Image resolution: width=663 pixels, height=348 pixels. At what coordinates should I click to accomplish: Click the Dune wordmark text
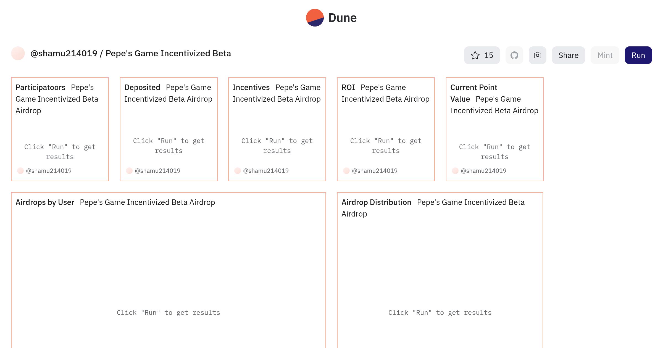coord(342,18)
